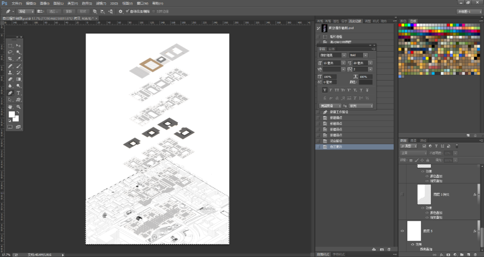Select the Dodge tool

[18, 86]
